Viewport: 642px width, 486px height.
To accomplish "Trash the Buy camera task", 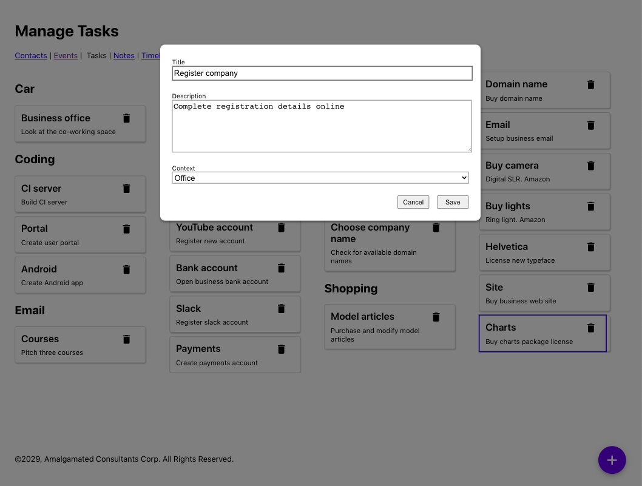I will pos(591,166).
